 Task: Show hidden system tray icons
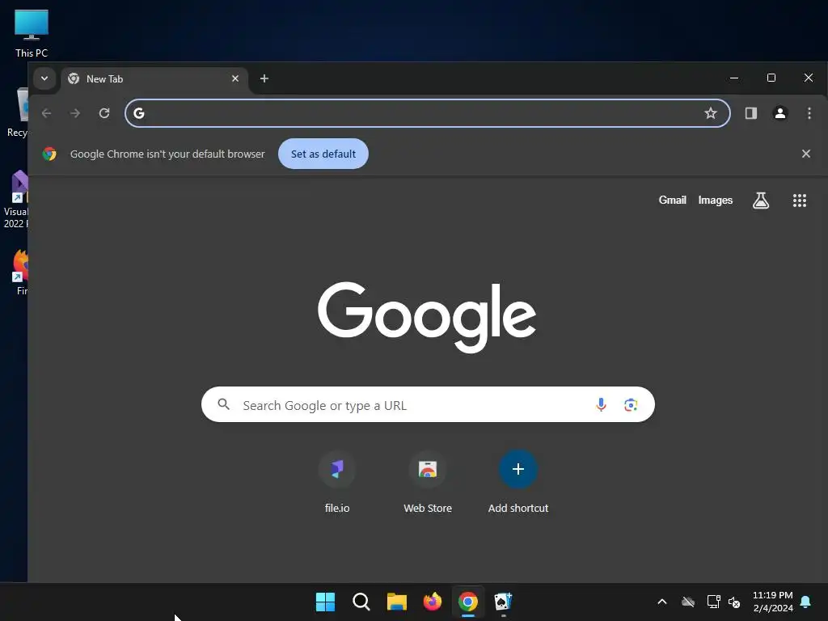point(661,602)
